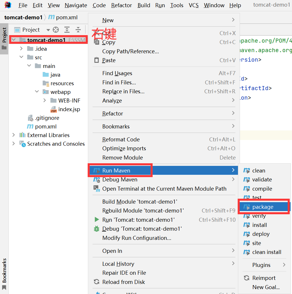This screenshot has height=294, width=292.
Task: Choose Remove Module
Action: tap(164, 158)
